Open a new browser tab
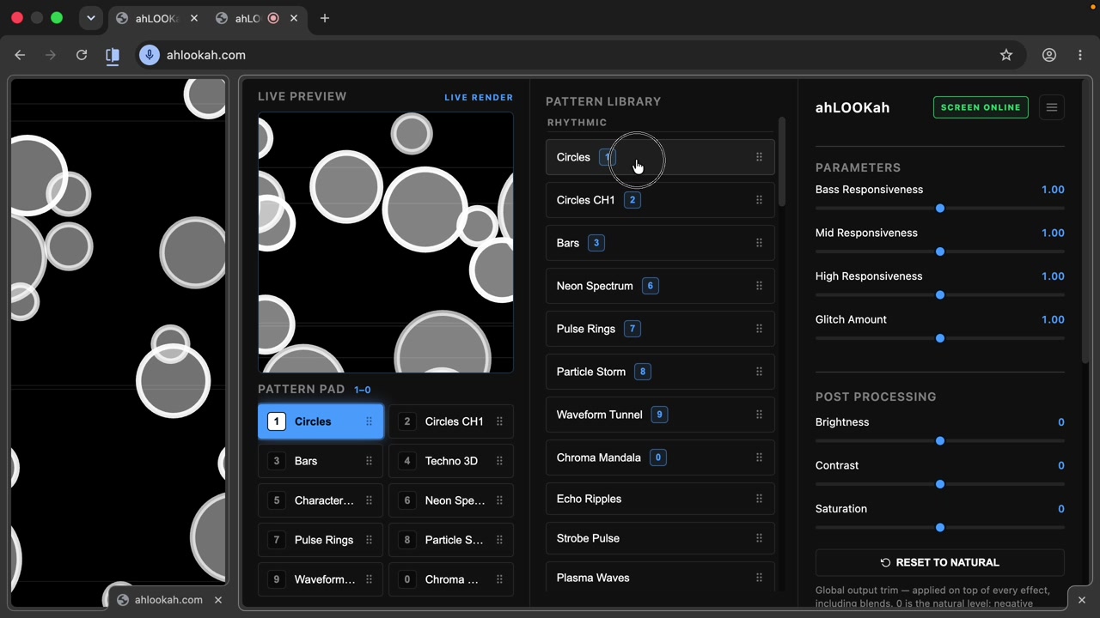This screenshot has height=618, width=1100. [x=324, y=18]
